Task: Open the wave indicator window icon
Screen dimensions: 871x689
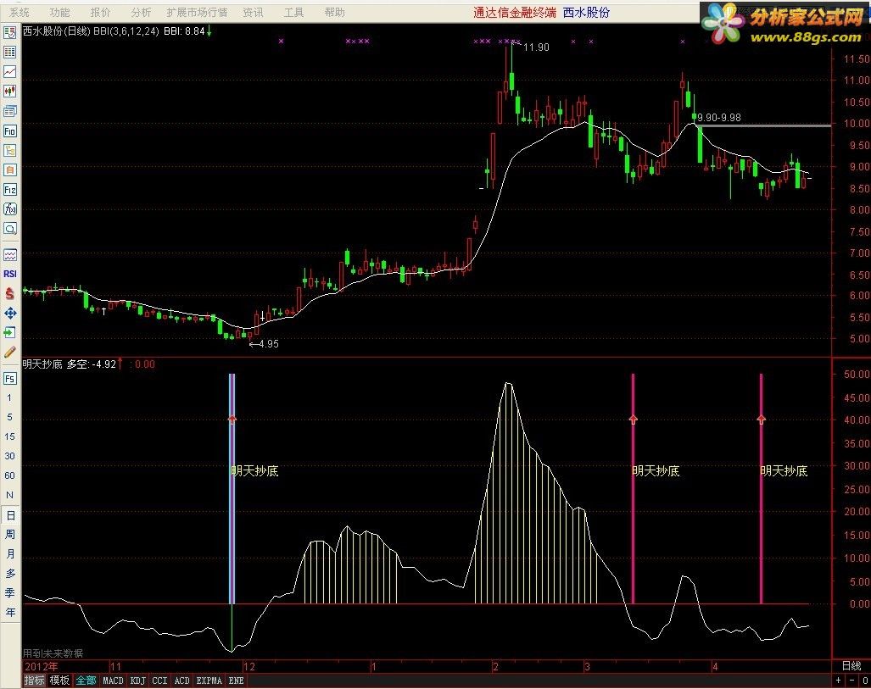Action: pos(10,255)
